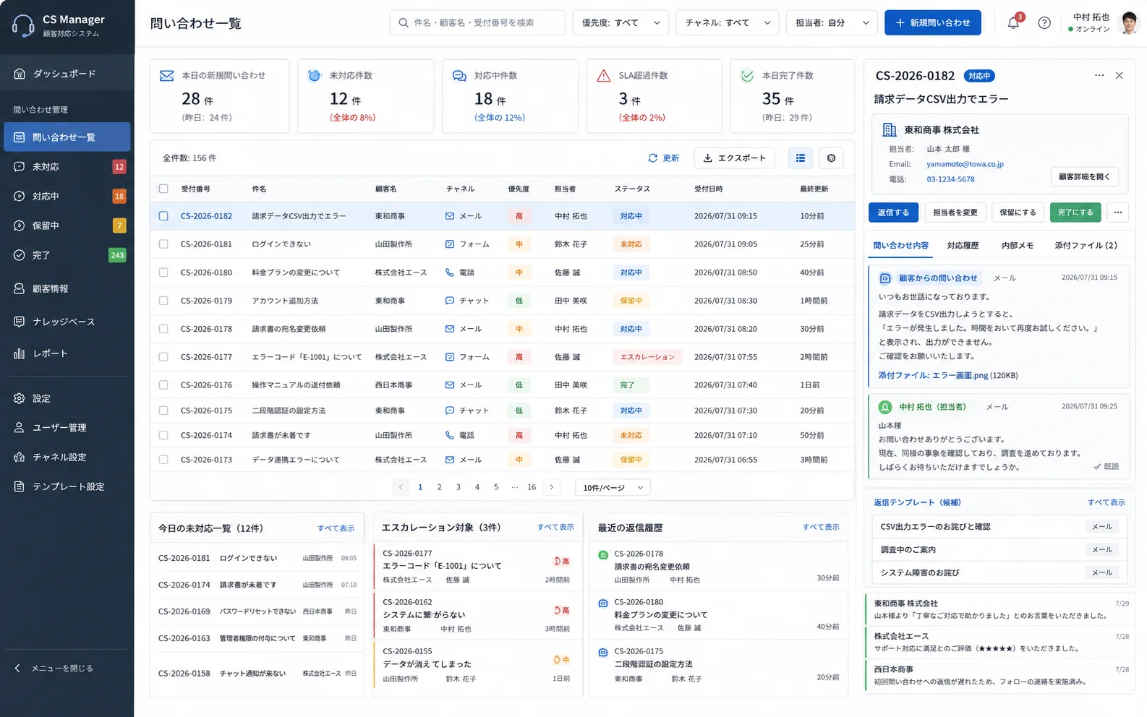Open ナレッジベース in the sidebar

[x=67, y=322]
